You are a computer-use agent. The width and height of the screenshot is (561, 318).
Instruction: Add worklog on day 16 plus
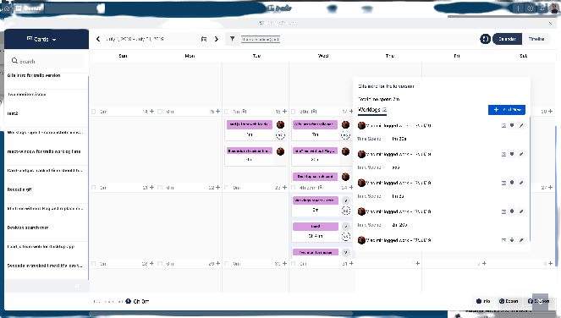coord(284,112)
